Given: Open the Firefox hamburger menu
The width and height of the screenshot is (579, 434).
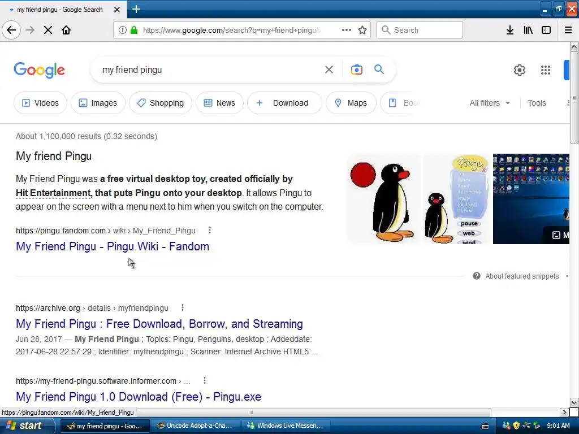Looking at the screenshot, I should click(568, 30).
